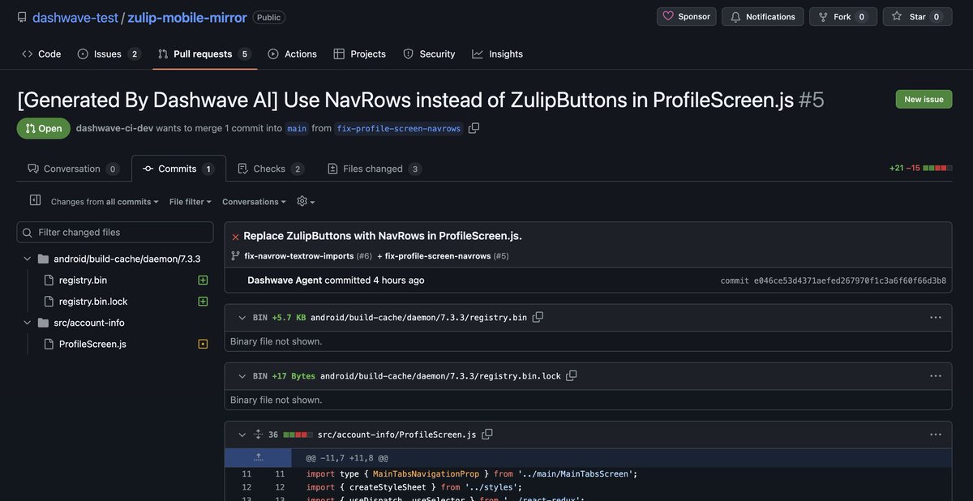The width and height of the screenshot is (973, 501).
Task: Click fix-profile-screen-navrows link beside (#5)
Action: click(x=438, y=256)
